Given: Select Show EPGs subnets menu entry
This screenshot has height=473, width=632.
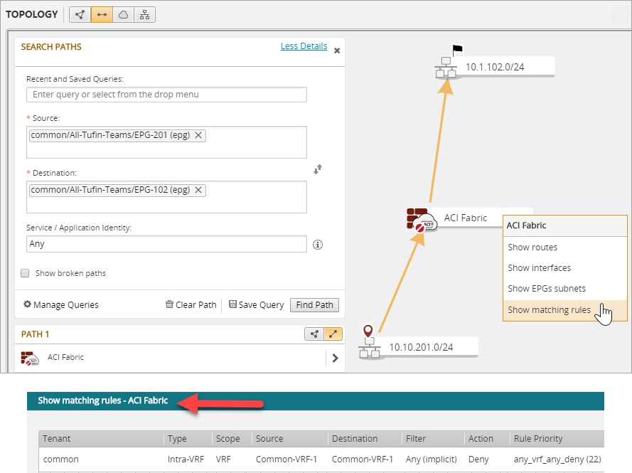Looking at the screenshot, I should point(546,289).
